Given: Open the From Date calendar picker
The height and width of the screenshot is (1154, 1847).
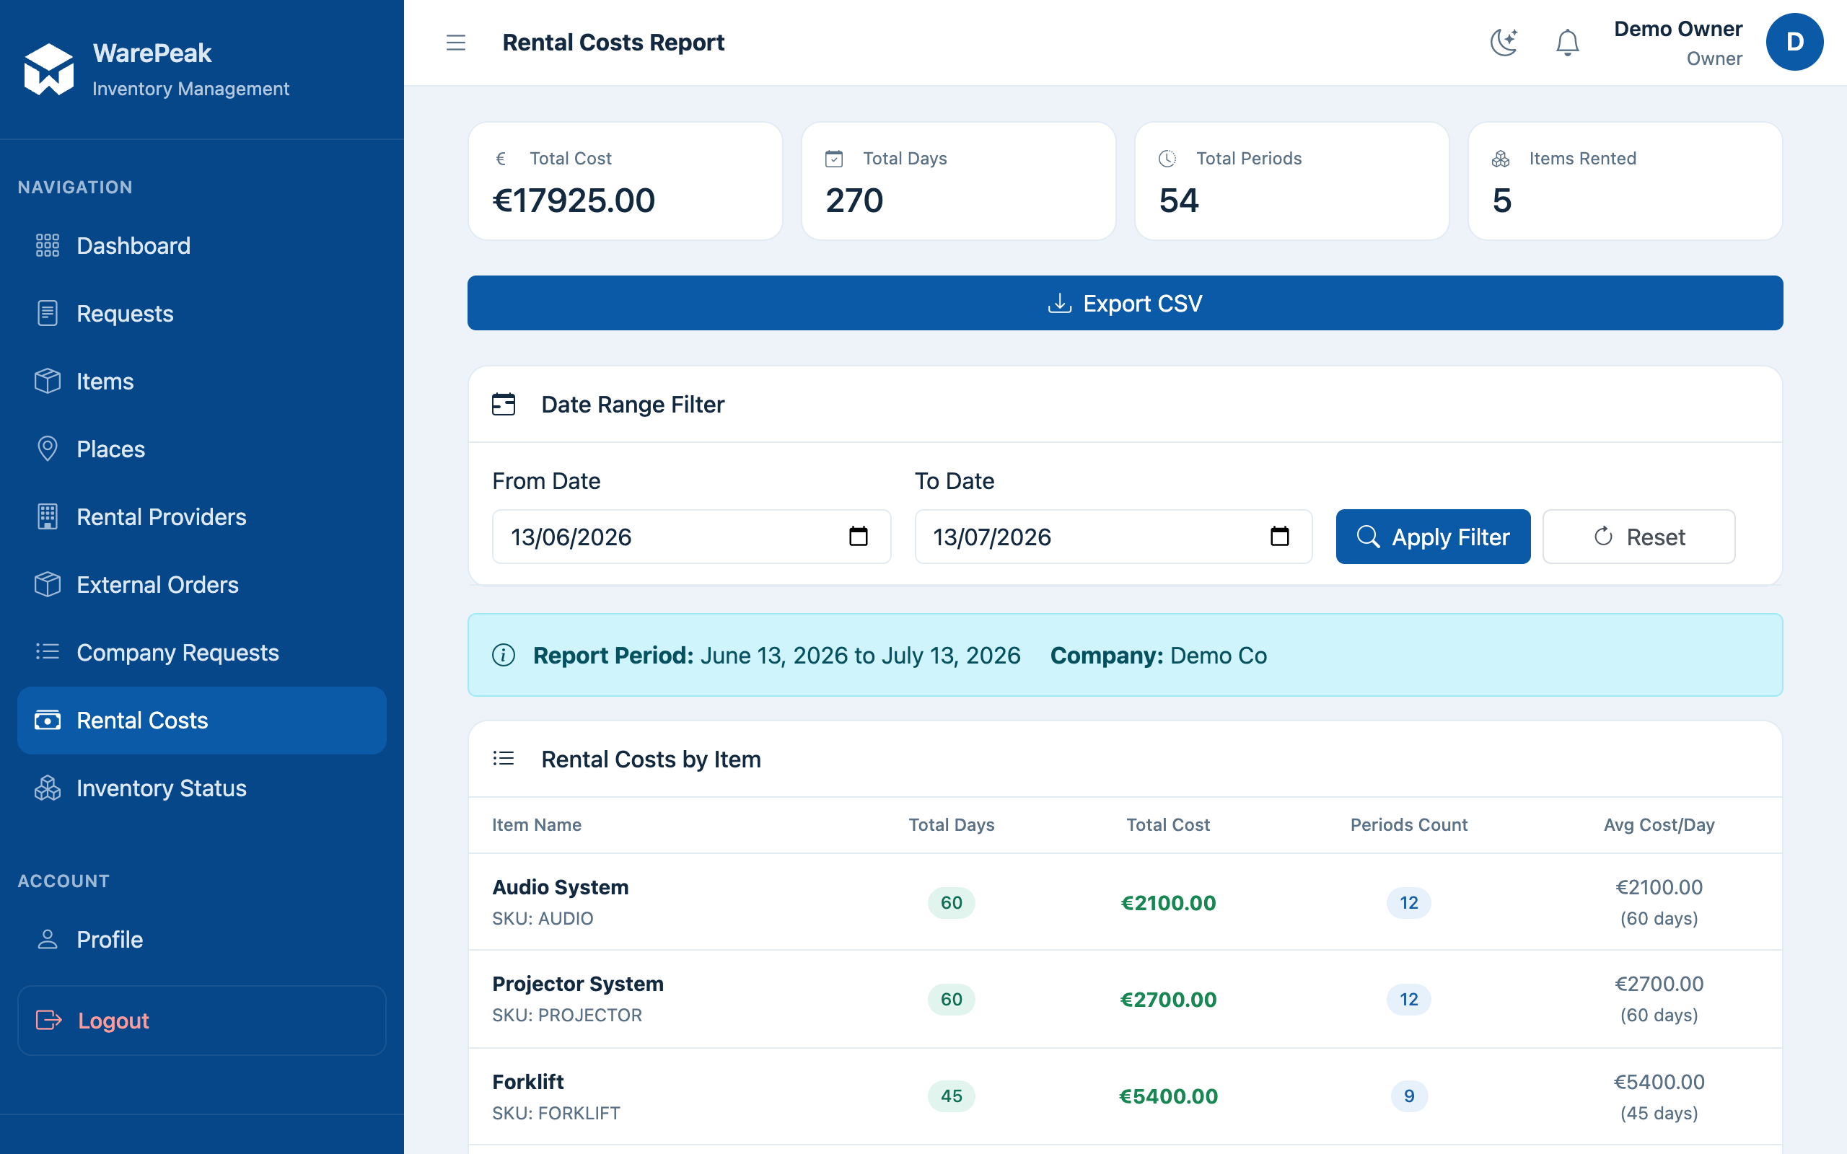Looking at the screenshot, I should (x=859, y=537).
